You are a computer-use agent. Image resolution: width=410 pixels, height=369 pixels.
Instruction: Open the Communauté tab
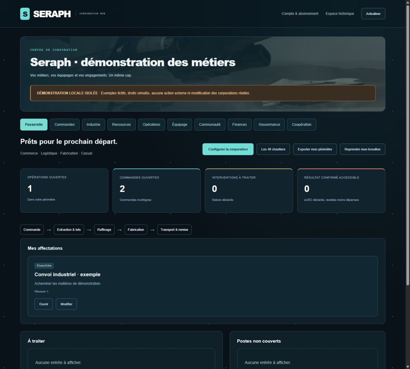[x=210, y=124]
